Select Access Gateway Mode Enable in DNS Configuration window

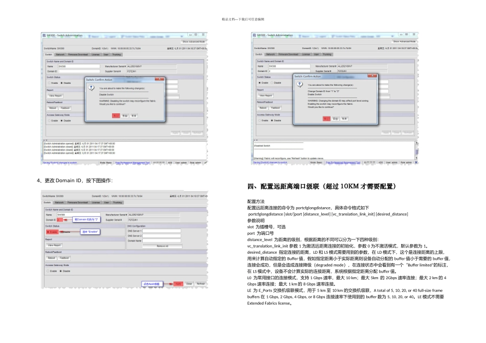[x=48, y=271]
